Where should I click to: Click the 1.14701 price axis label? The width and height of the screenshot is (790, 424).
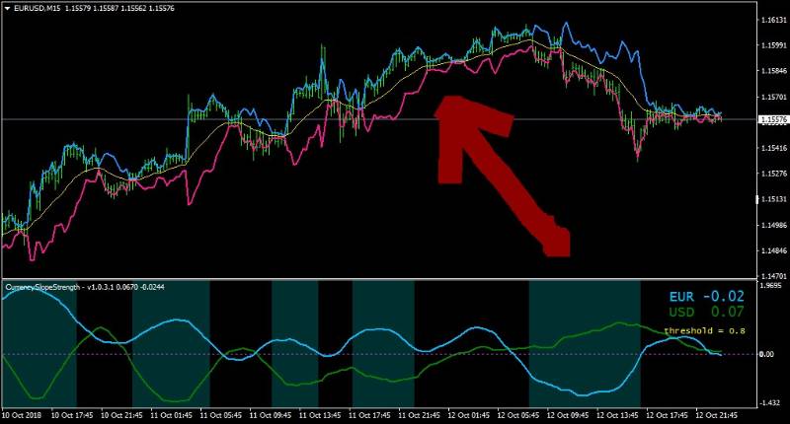click(773, 276)
